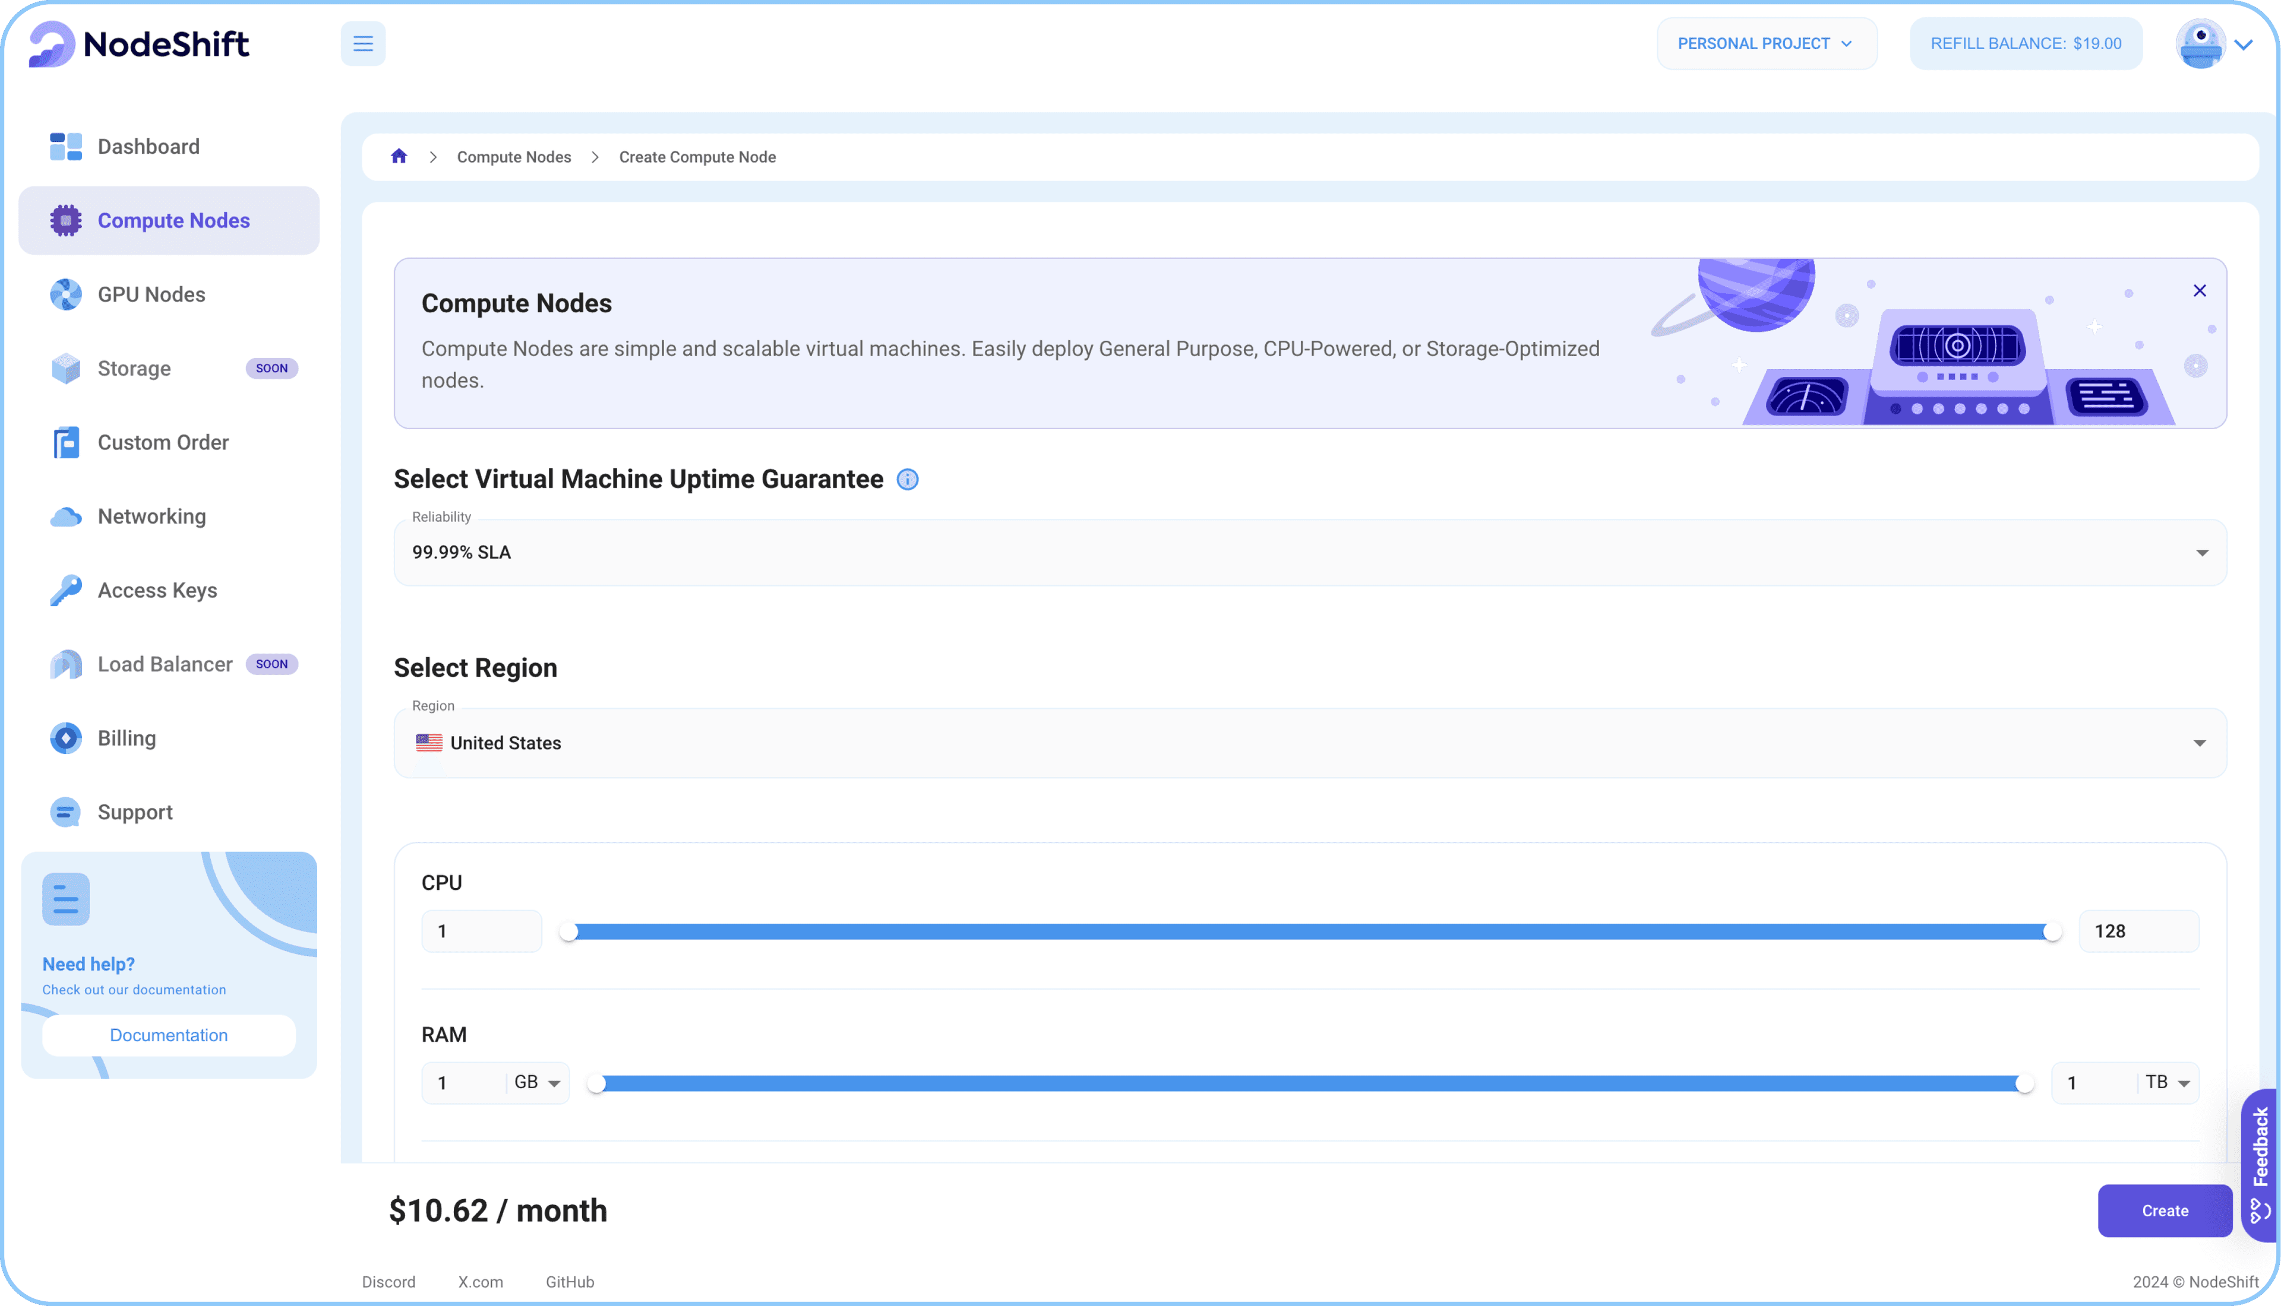Open the Feedback side tab
This screenshot has height=1306, width=2281.
click(2260, 1165)
